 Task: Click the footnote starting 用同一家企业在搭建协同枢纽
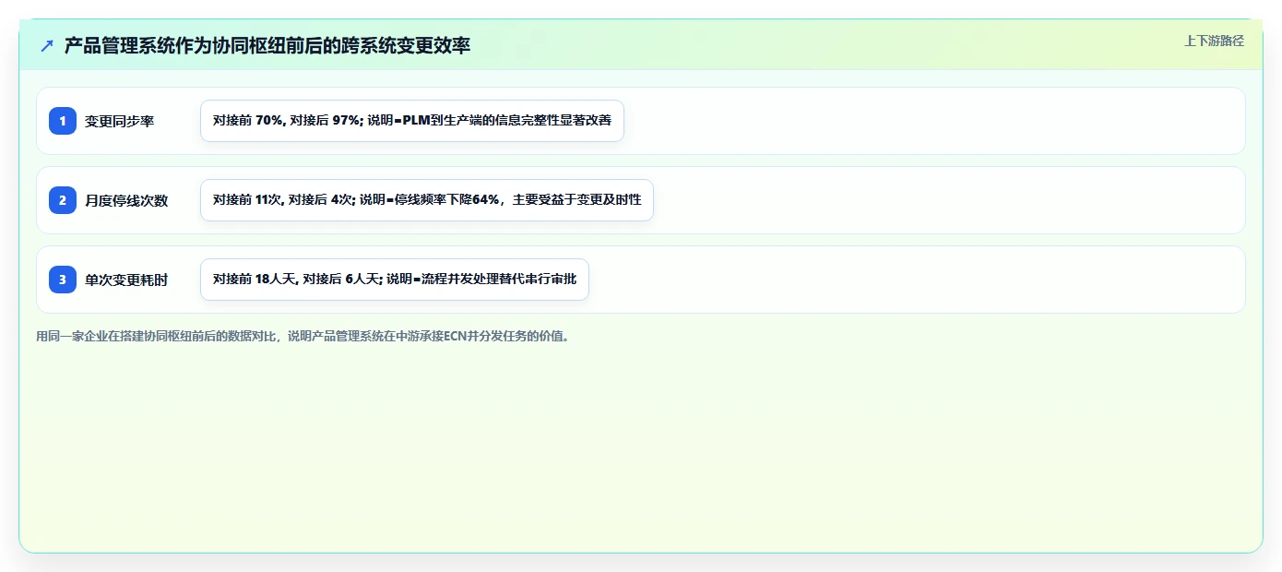click(x=303, y=337)
